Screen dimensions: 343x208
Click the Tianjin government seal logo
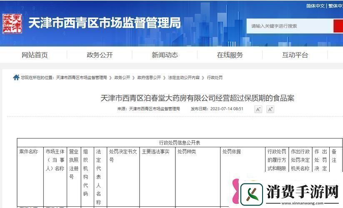pyautogui.click(x=12, y=24)
